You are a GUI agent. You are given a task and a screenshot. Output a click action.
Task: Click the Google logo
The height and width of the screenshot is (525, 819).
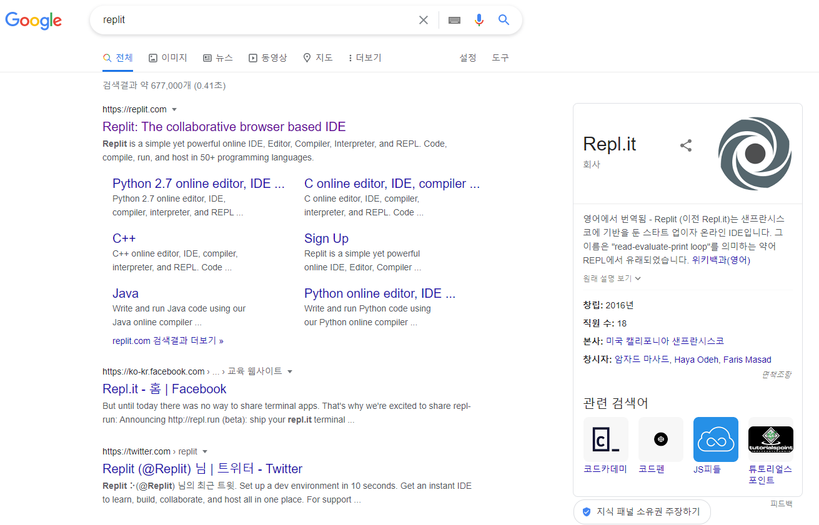[34, 20]
